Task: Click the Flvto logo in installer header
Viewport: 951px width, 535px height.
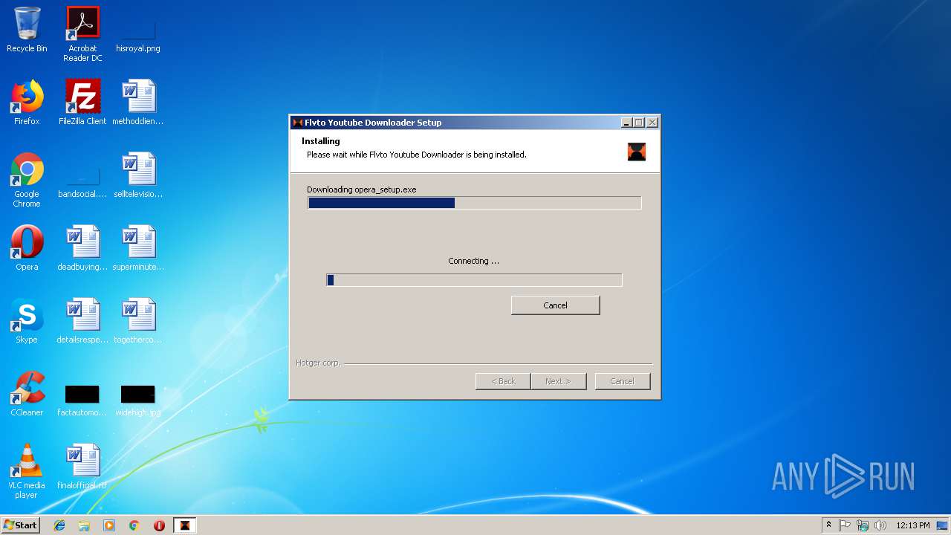Action: [x=637, y=151]
